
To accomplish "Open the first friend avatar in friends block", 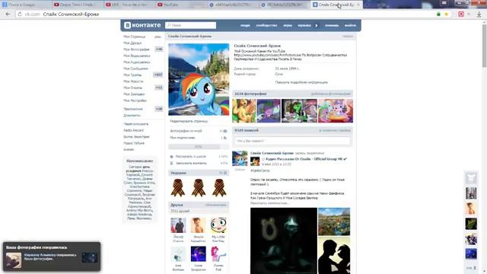I will [178, 225].
